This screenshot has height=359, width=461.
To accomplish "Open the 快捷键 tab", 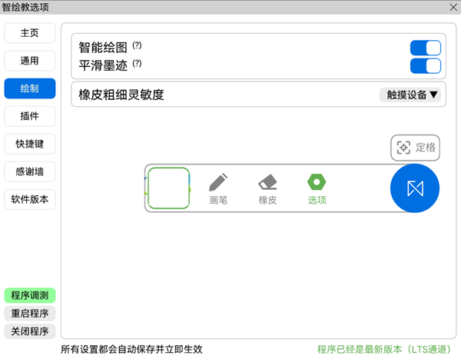I will pos(30,144).
